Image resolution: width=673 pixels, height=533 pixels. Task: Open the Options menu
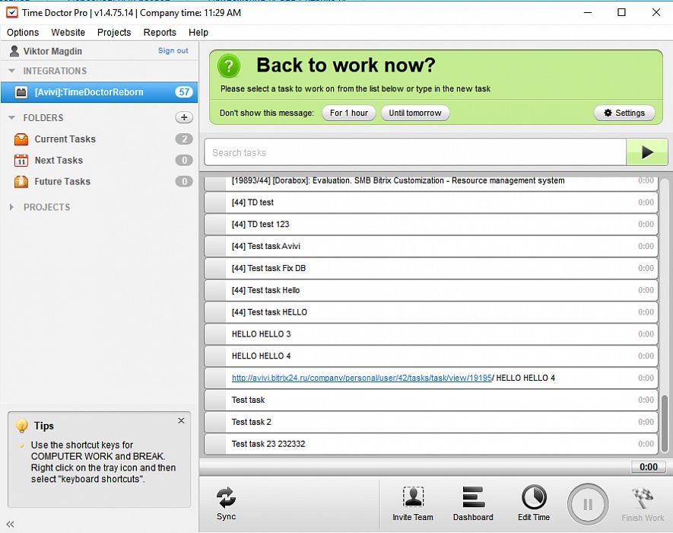[23, 32]
